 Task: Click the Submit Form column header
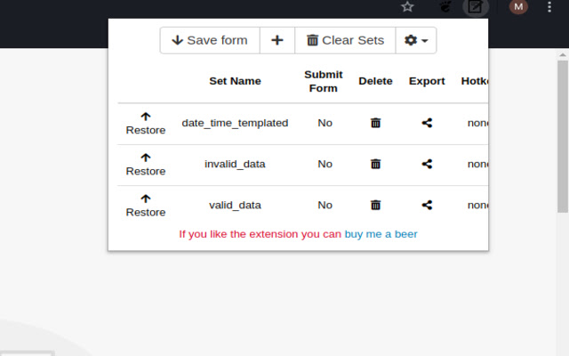point(324,81)
